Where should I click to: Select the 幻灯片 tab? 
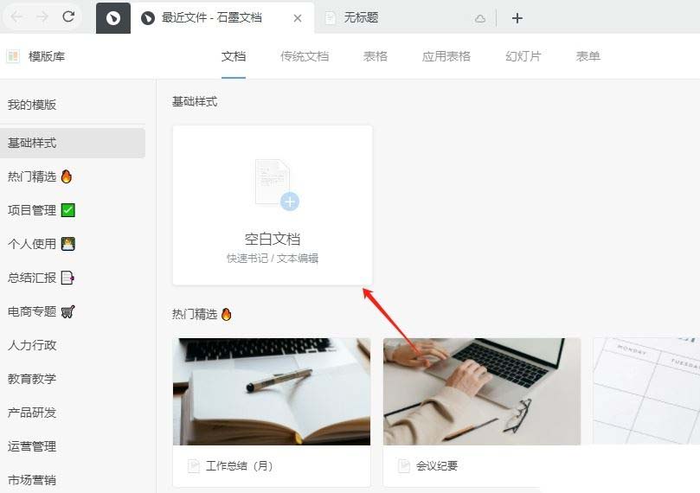click(523, 56)
